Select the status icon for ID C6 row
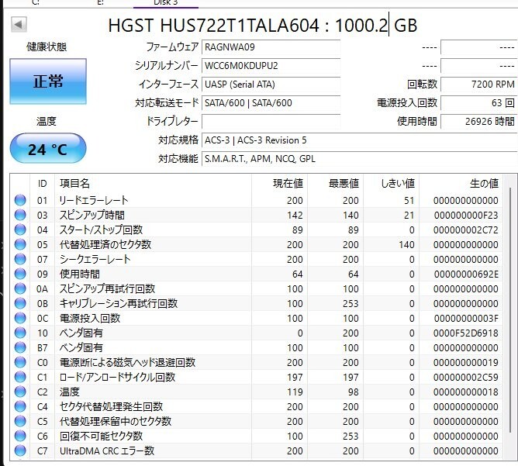518x466 pixels. (x=20, y=436)
